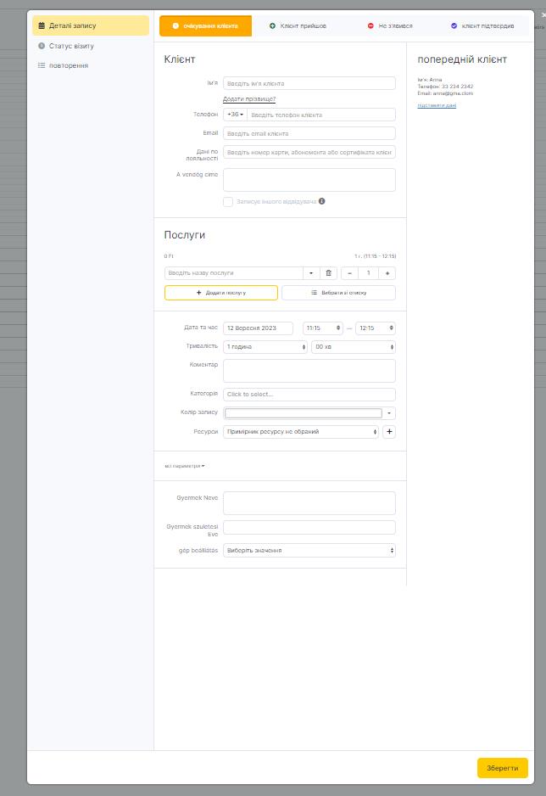Open the 00 хв minutes dropdown

354,347
